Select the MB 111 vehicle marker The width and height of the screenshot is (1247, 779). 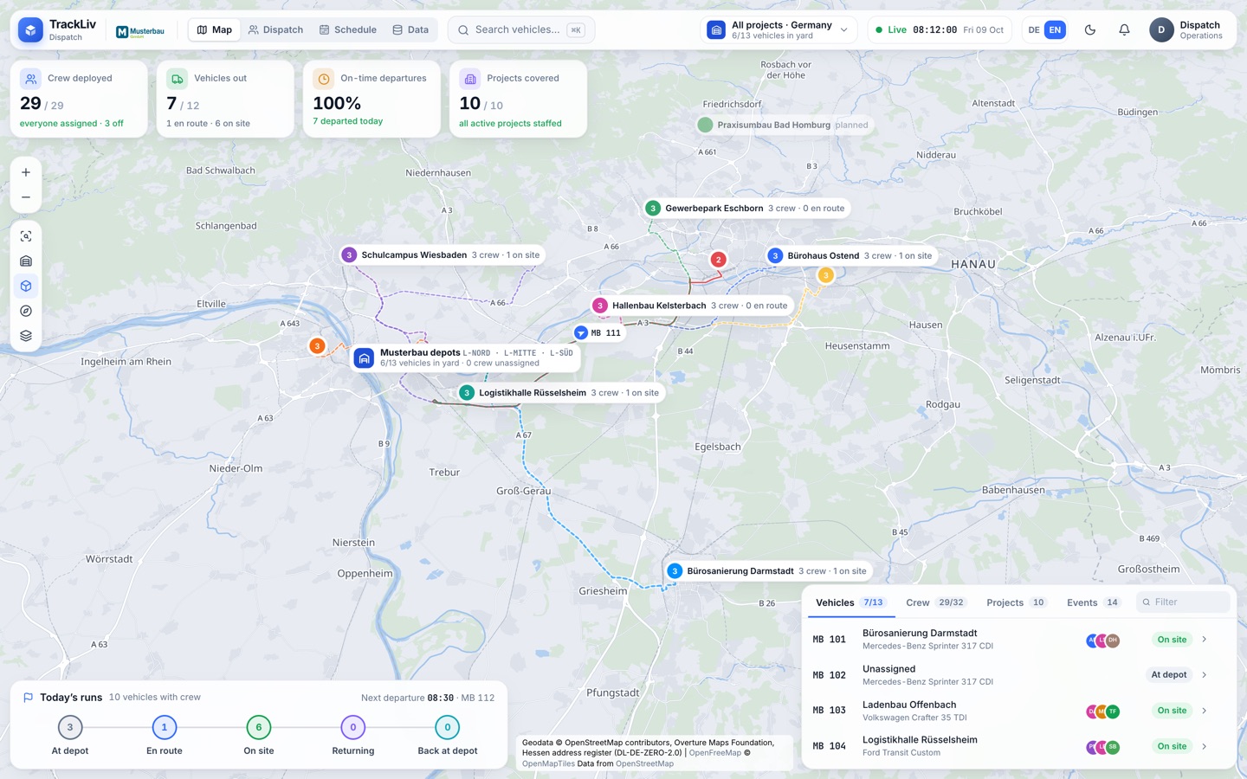(x=598, y=332)
